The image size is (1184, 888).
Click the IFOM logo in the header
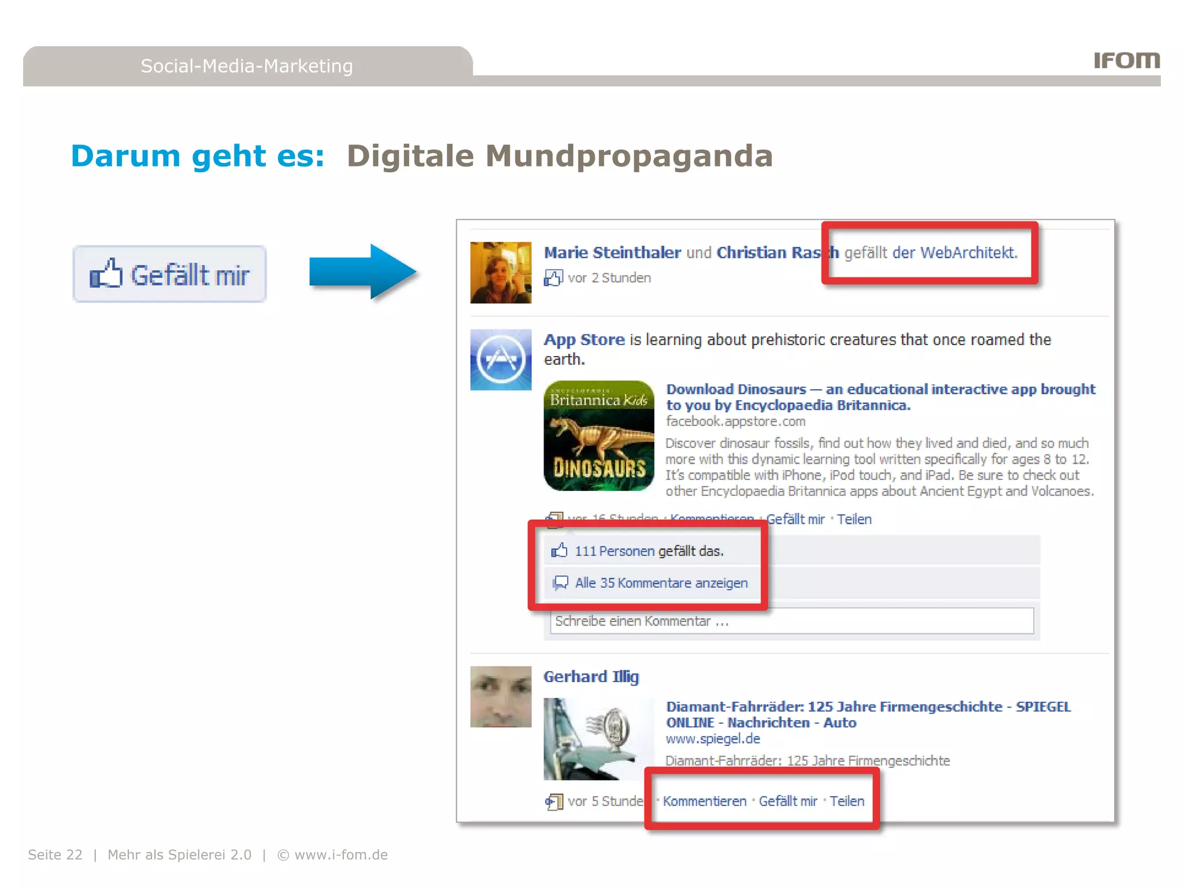click(1126, 60)
